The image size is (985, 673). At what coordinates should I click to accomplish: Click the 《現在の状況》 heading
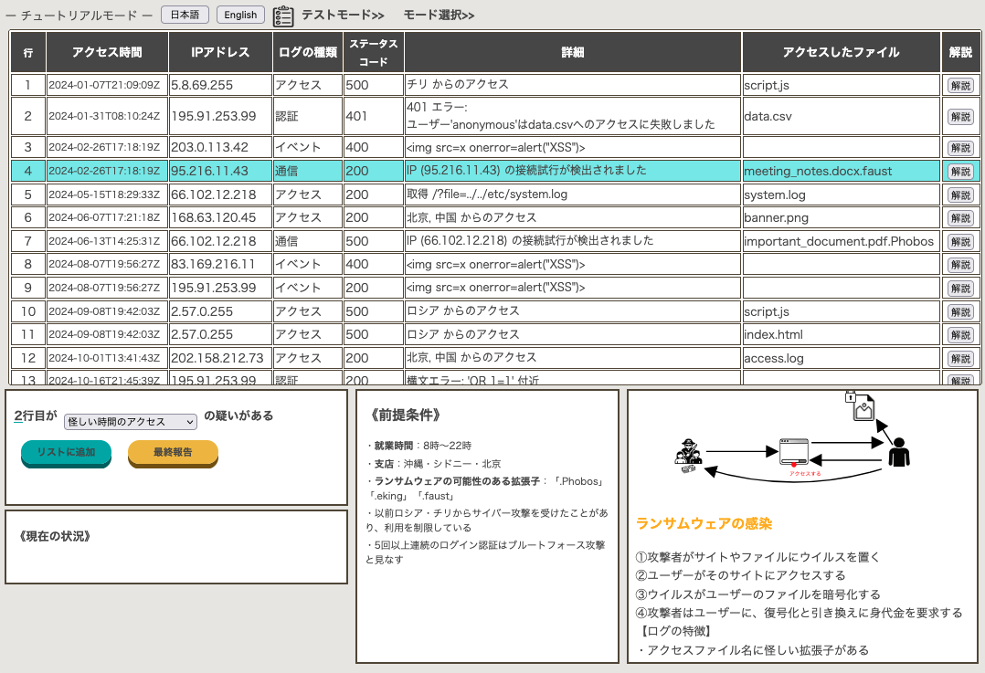(55, 536)
